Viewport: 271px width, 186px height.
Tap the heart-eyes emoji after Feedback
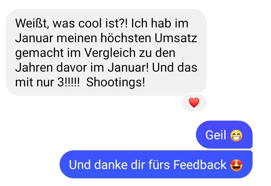[x=236, y=165]
